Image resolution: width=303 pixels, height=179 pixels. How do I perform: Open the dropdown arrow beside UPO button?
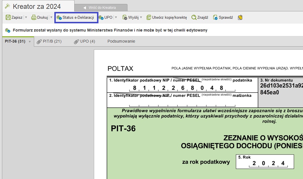pos(116,18)
